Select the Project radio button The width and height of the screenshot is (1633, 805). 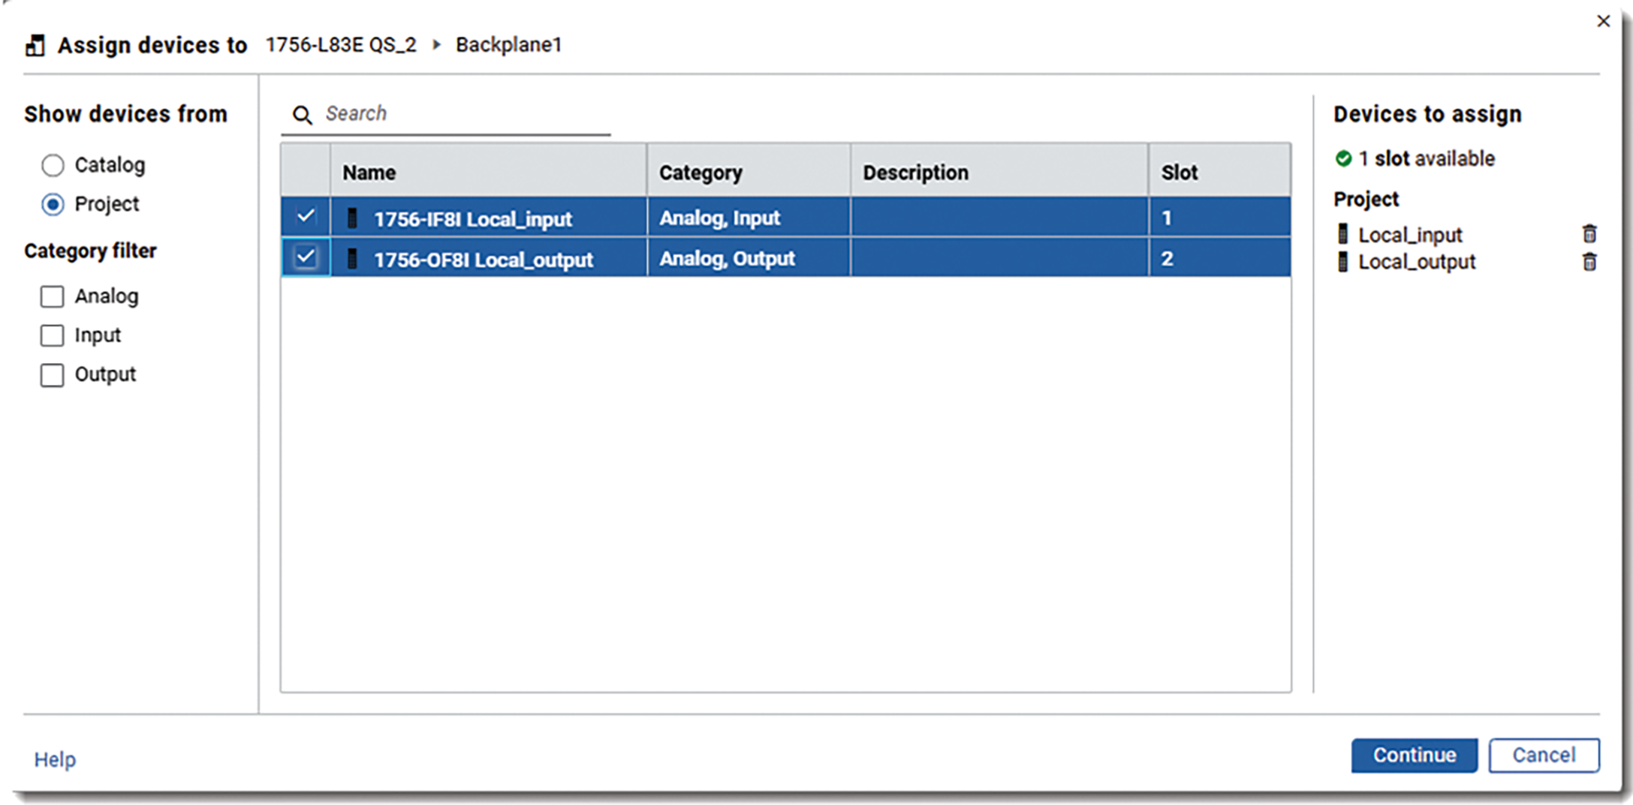pyautogui.click(x=53, y=204)
